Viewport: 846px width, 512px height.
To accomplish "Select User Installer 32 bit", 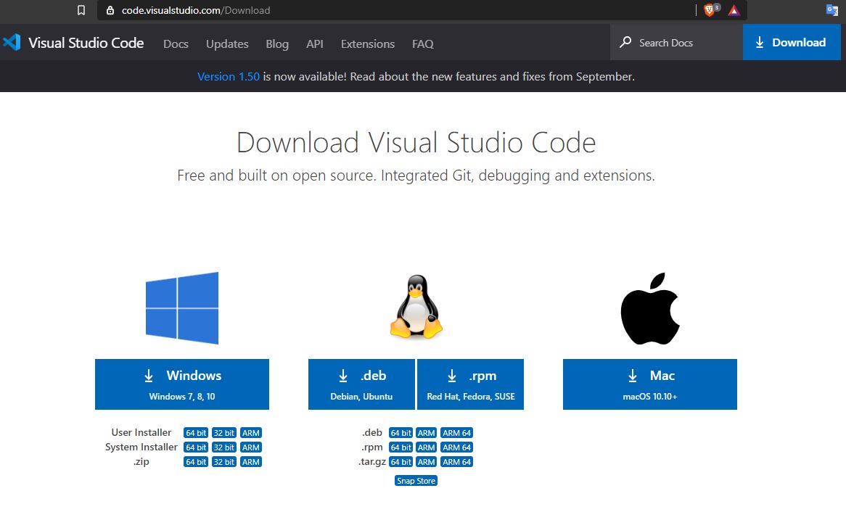I will tap(224, 433).
